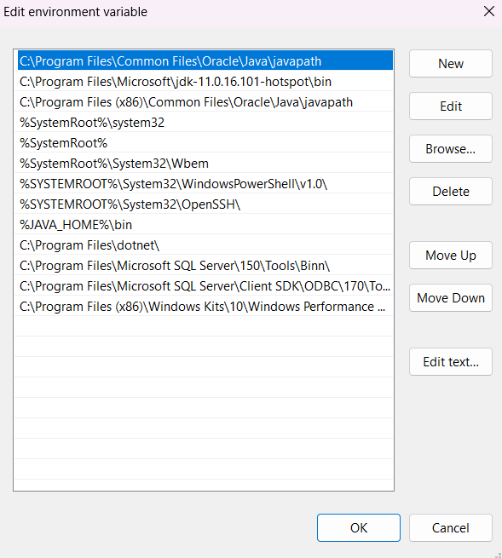Move the selected entry down
The image size is (502, 558).
click(x=451, y=298)
